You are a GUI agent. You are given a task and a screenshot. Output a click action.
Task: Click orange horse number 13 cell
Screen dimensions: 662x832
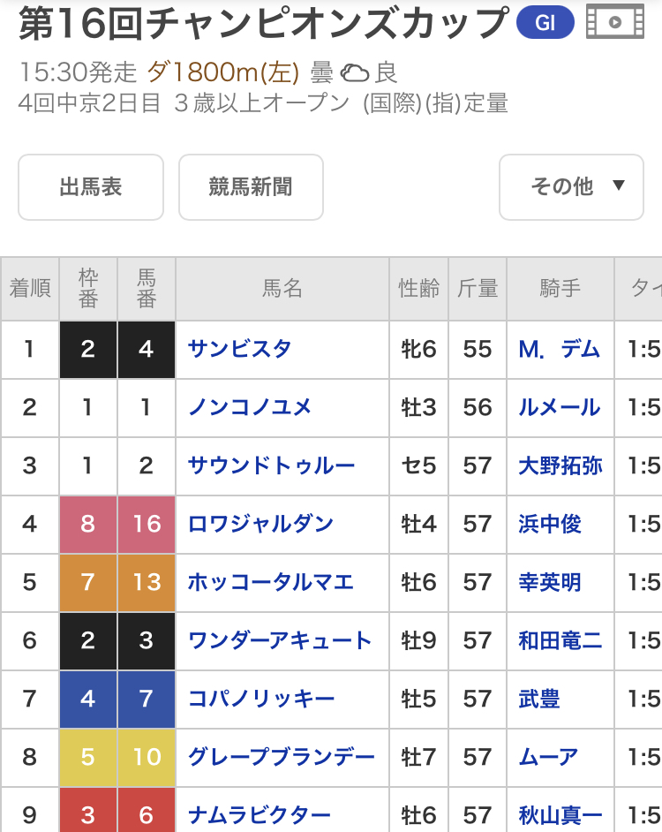[x=147, y=582]
